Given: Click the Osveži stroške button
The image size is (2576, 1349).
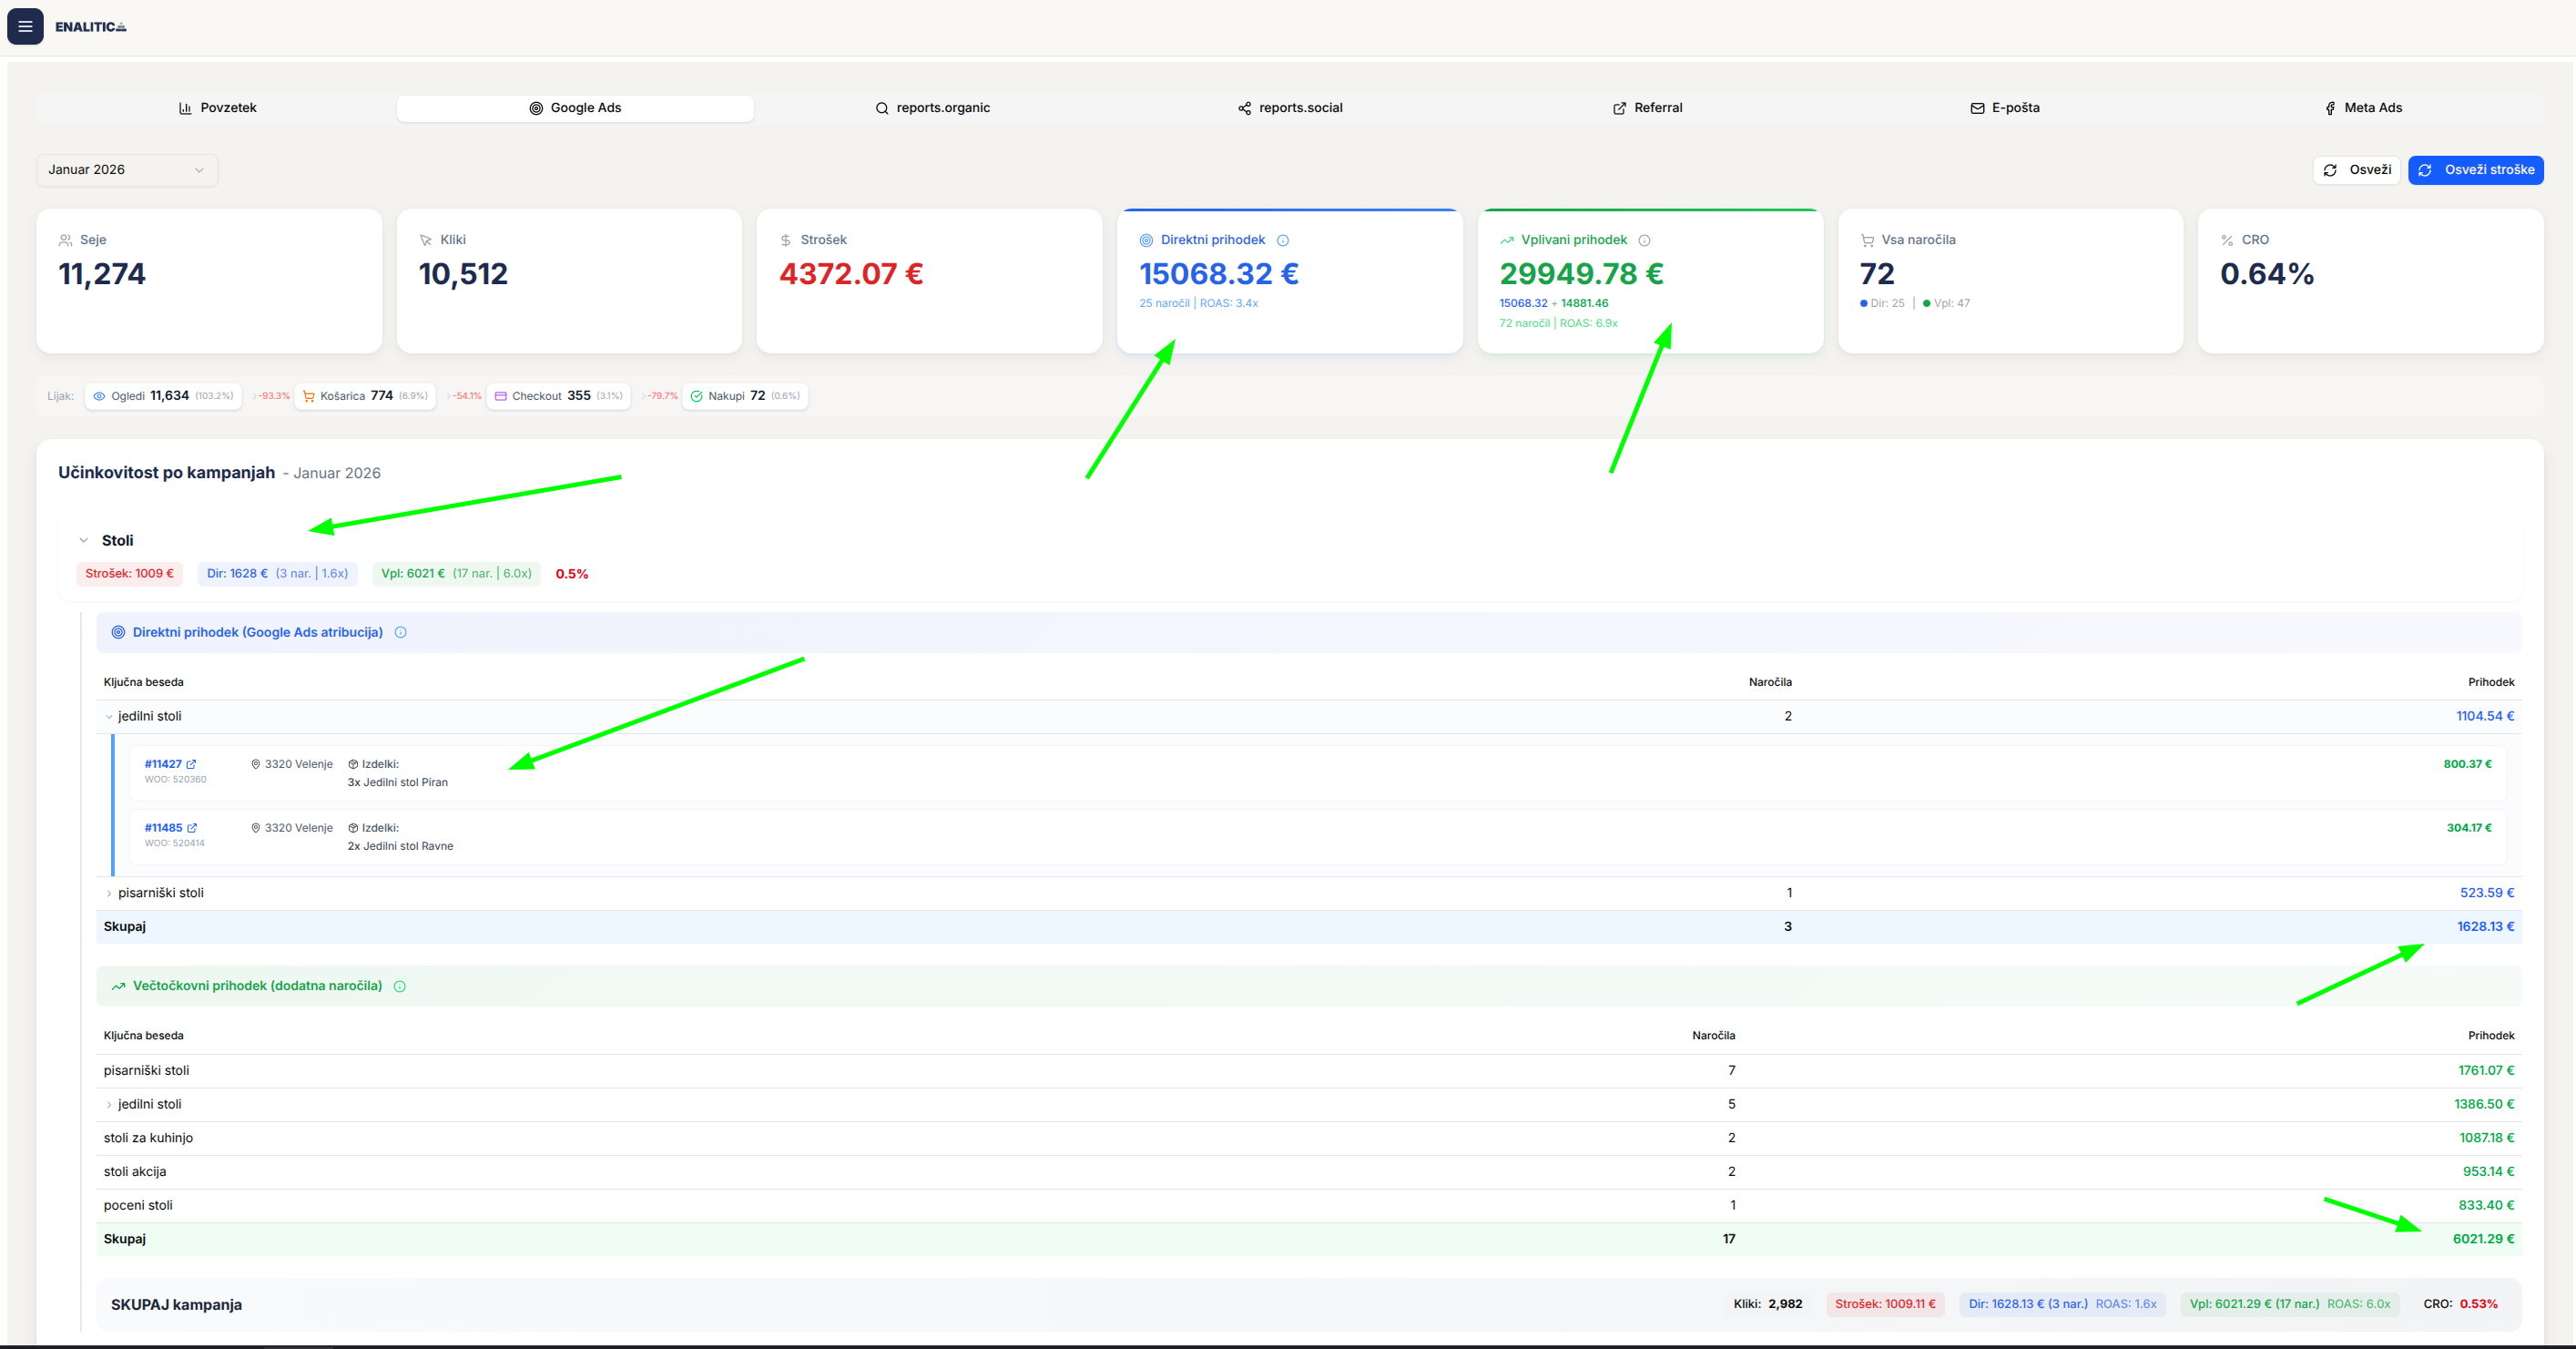Looking at the screenshot, I should 2475,170.
